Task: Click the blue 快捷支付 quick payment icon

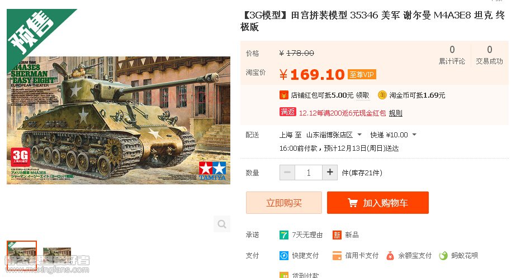Action: pyautogui.click(x=283, y=255)
